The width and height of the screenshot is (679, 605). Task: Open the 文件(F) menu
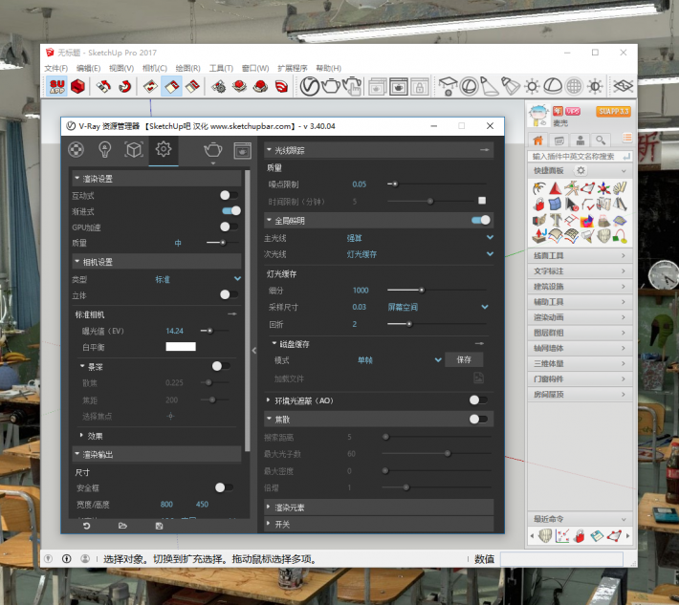pos(56,69)
